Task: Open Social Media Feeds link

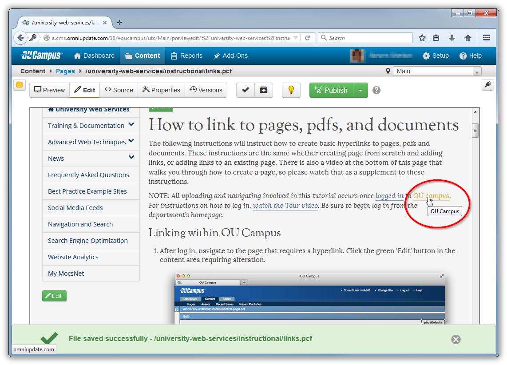Action: pyautogui.click(x=75, y=208)
